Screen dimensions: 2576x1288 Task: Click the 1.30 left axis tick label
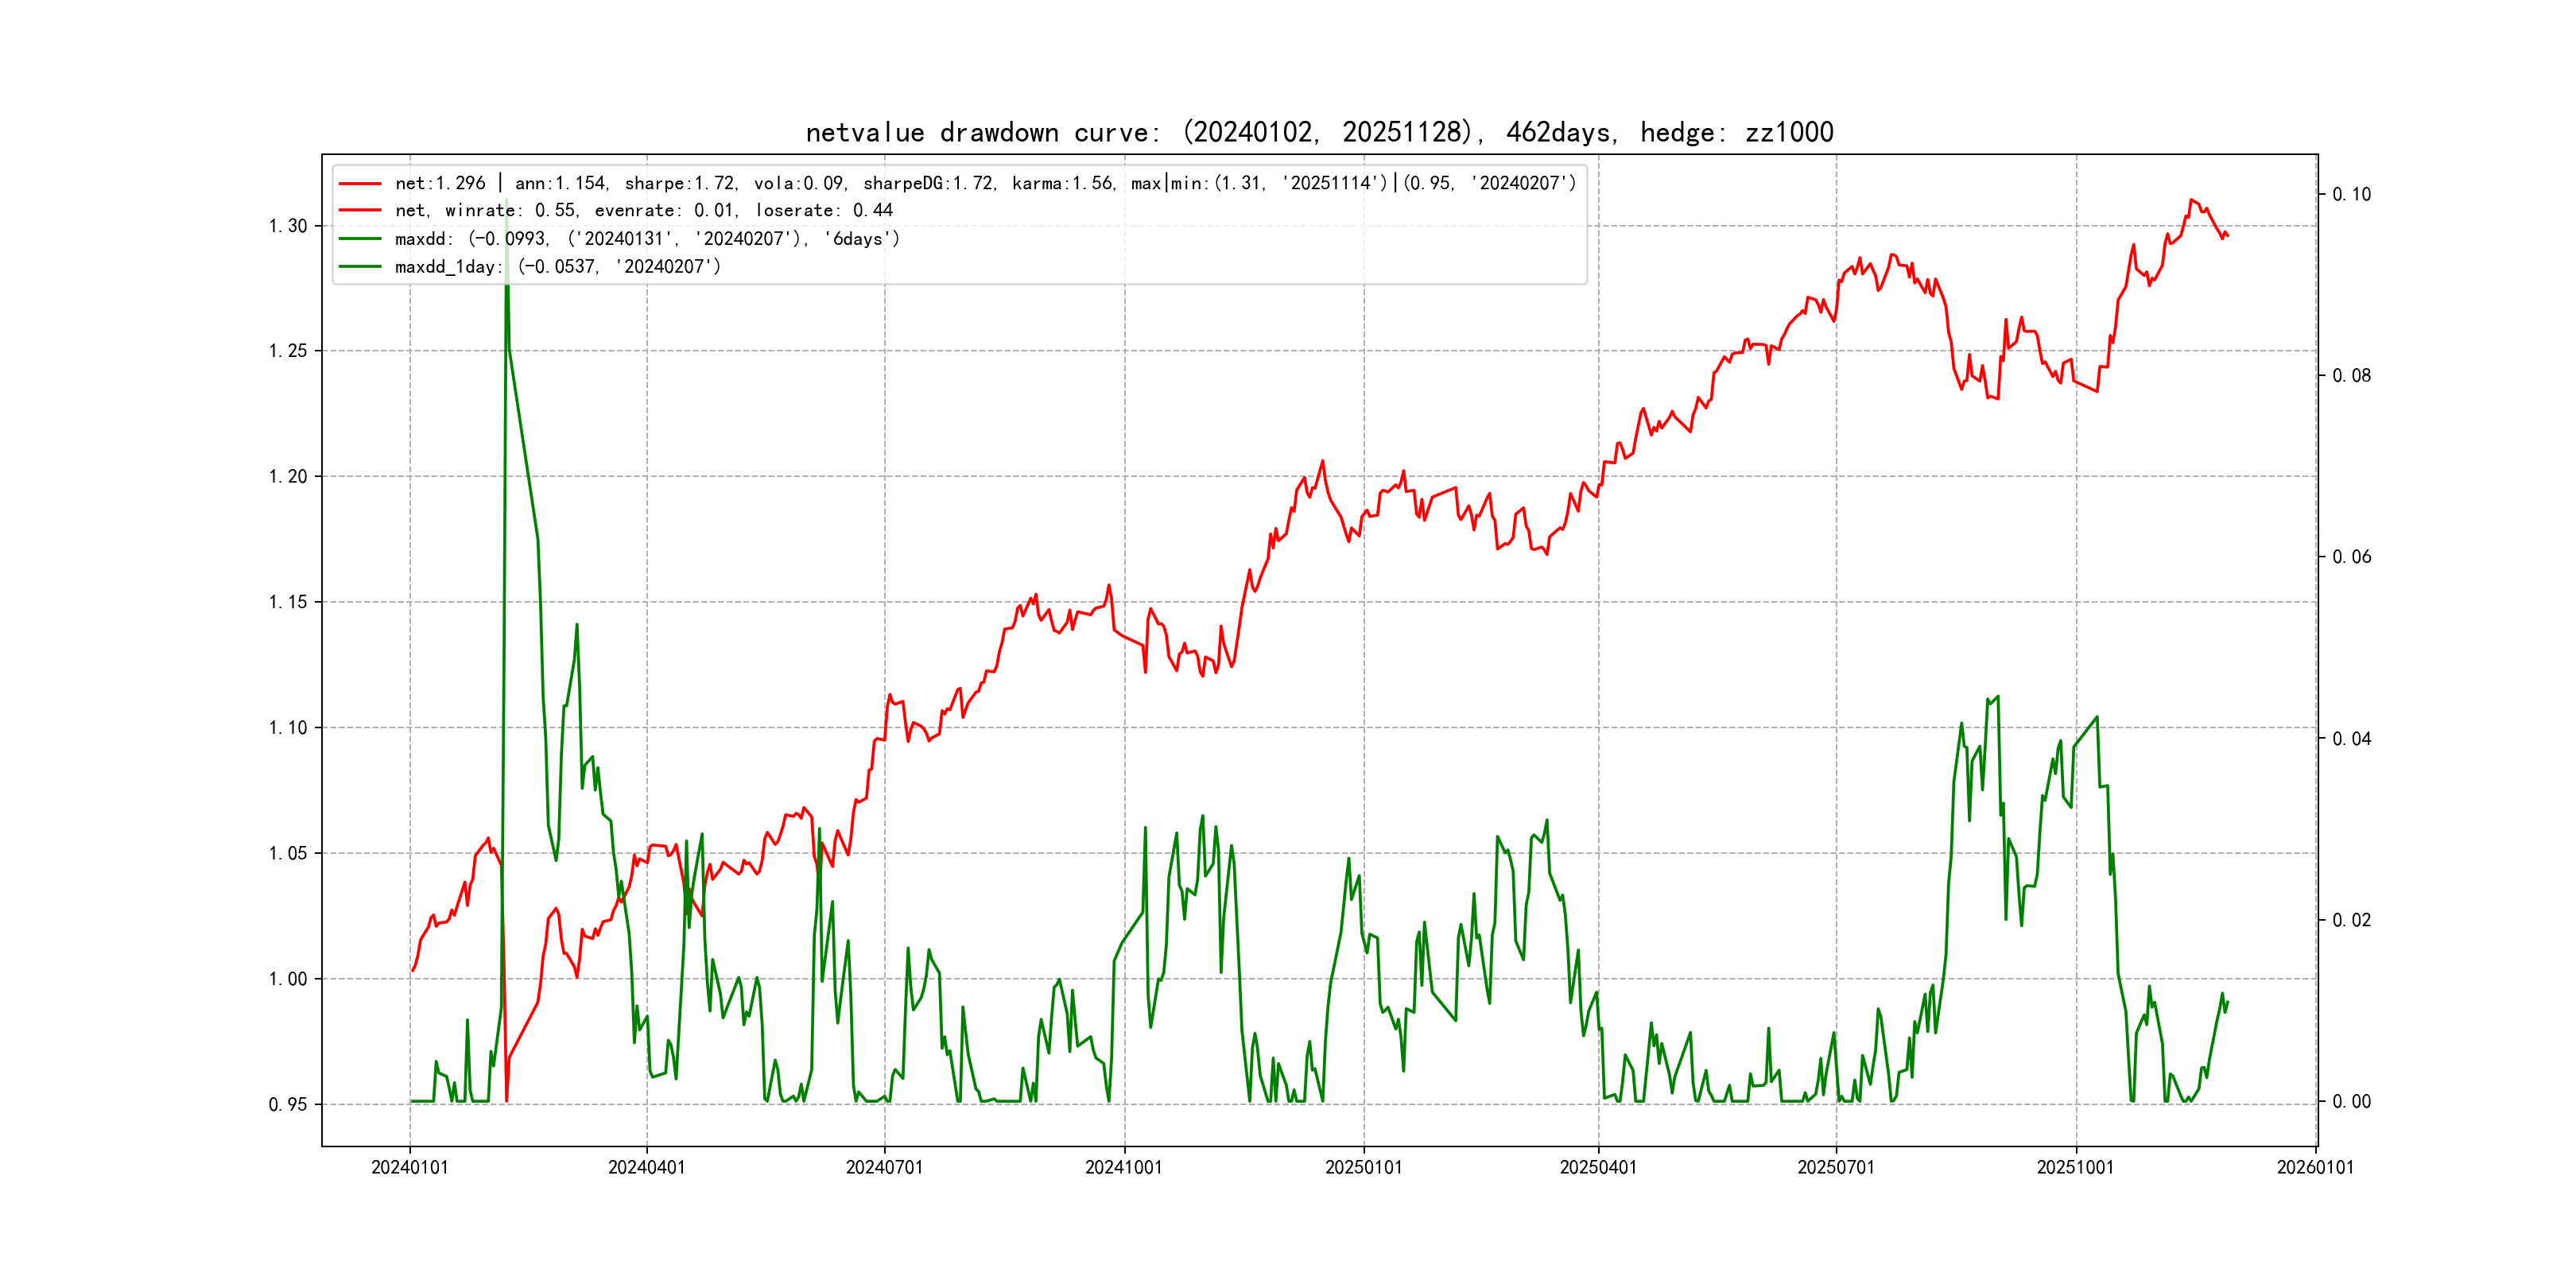pyautogui.click(x=288, y=226)
